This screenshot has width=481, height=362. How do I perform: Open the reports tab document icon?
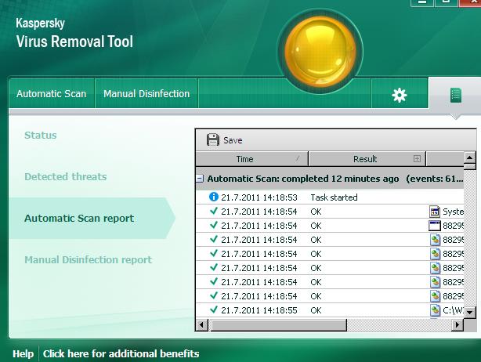(x=455, y=95)
